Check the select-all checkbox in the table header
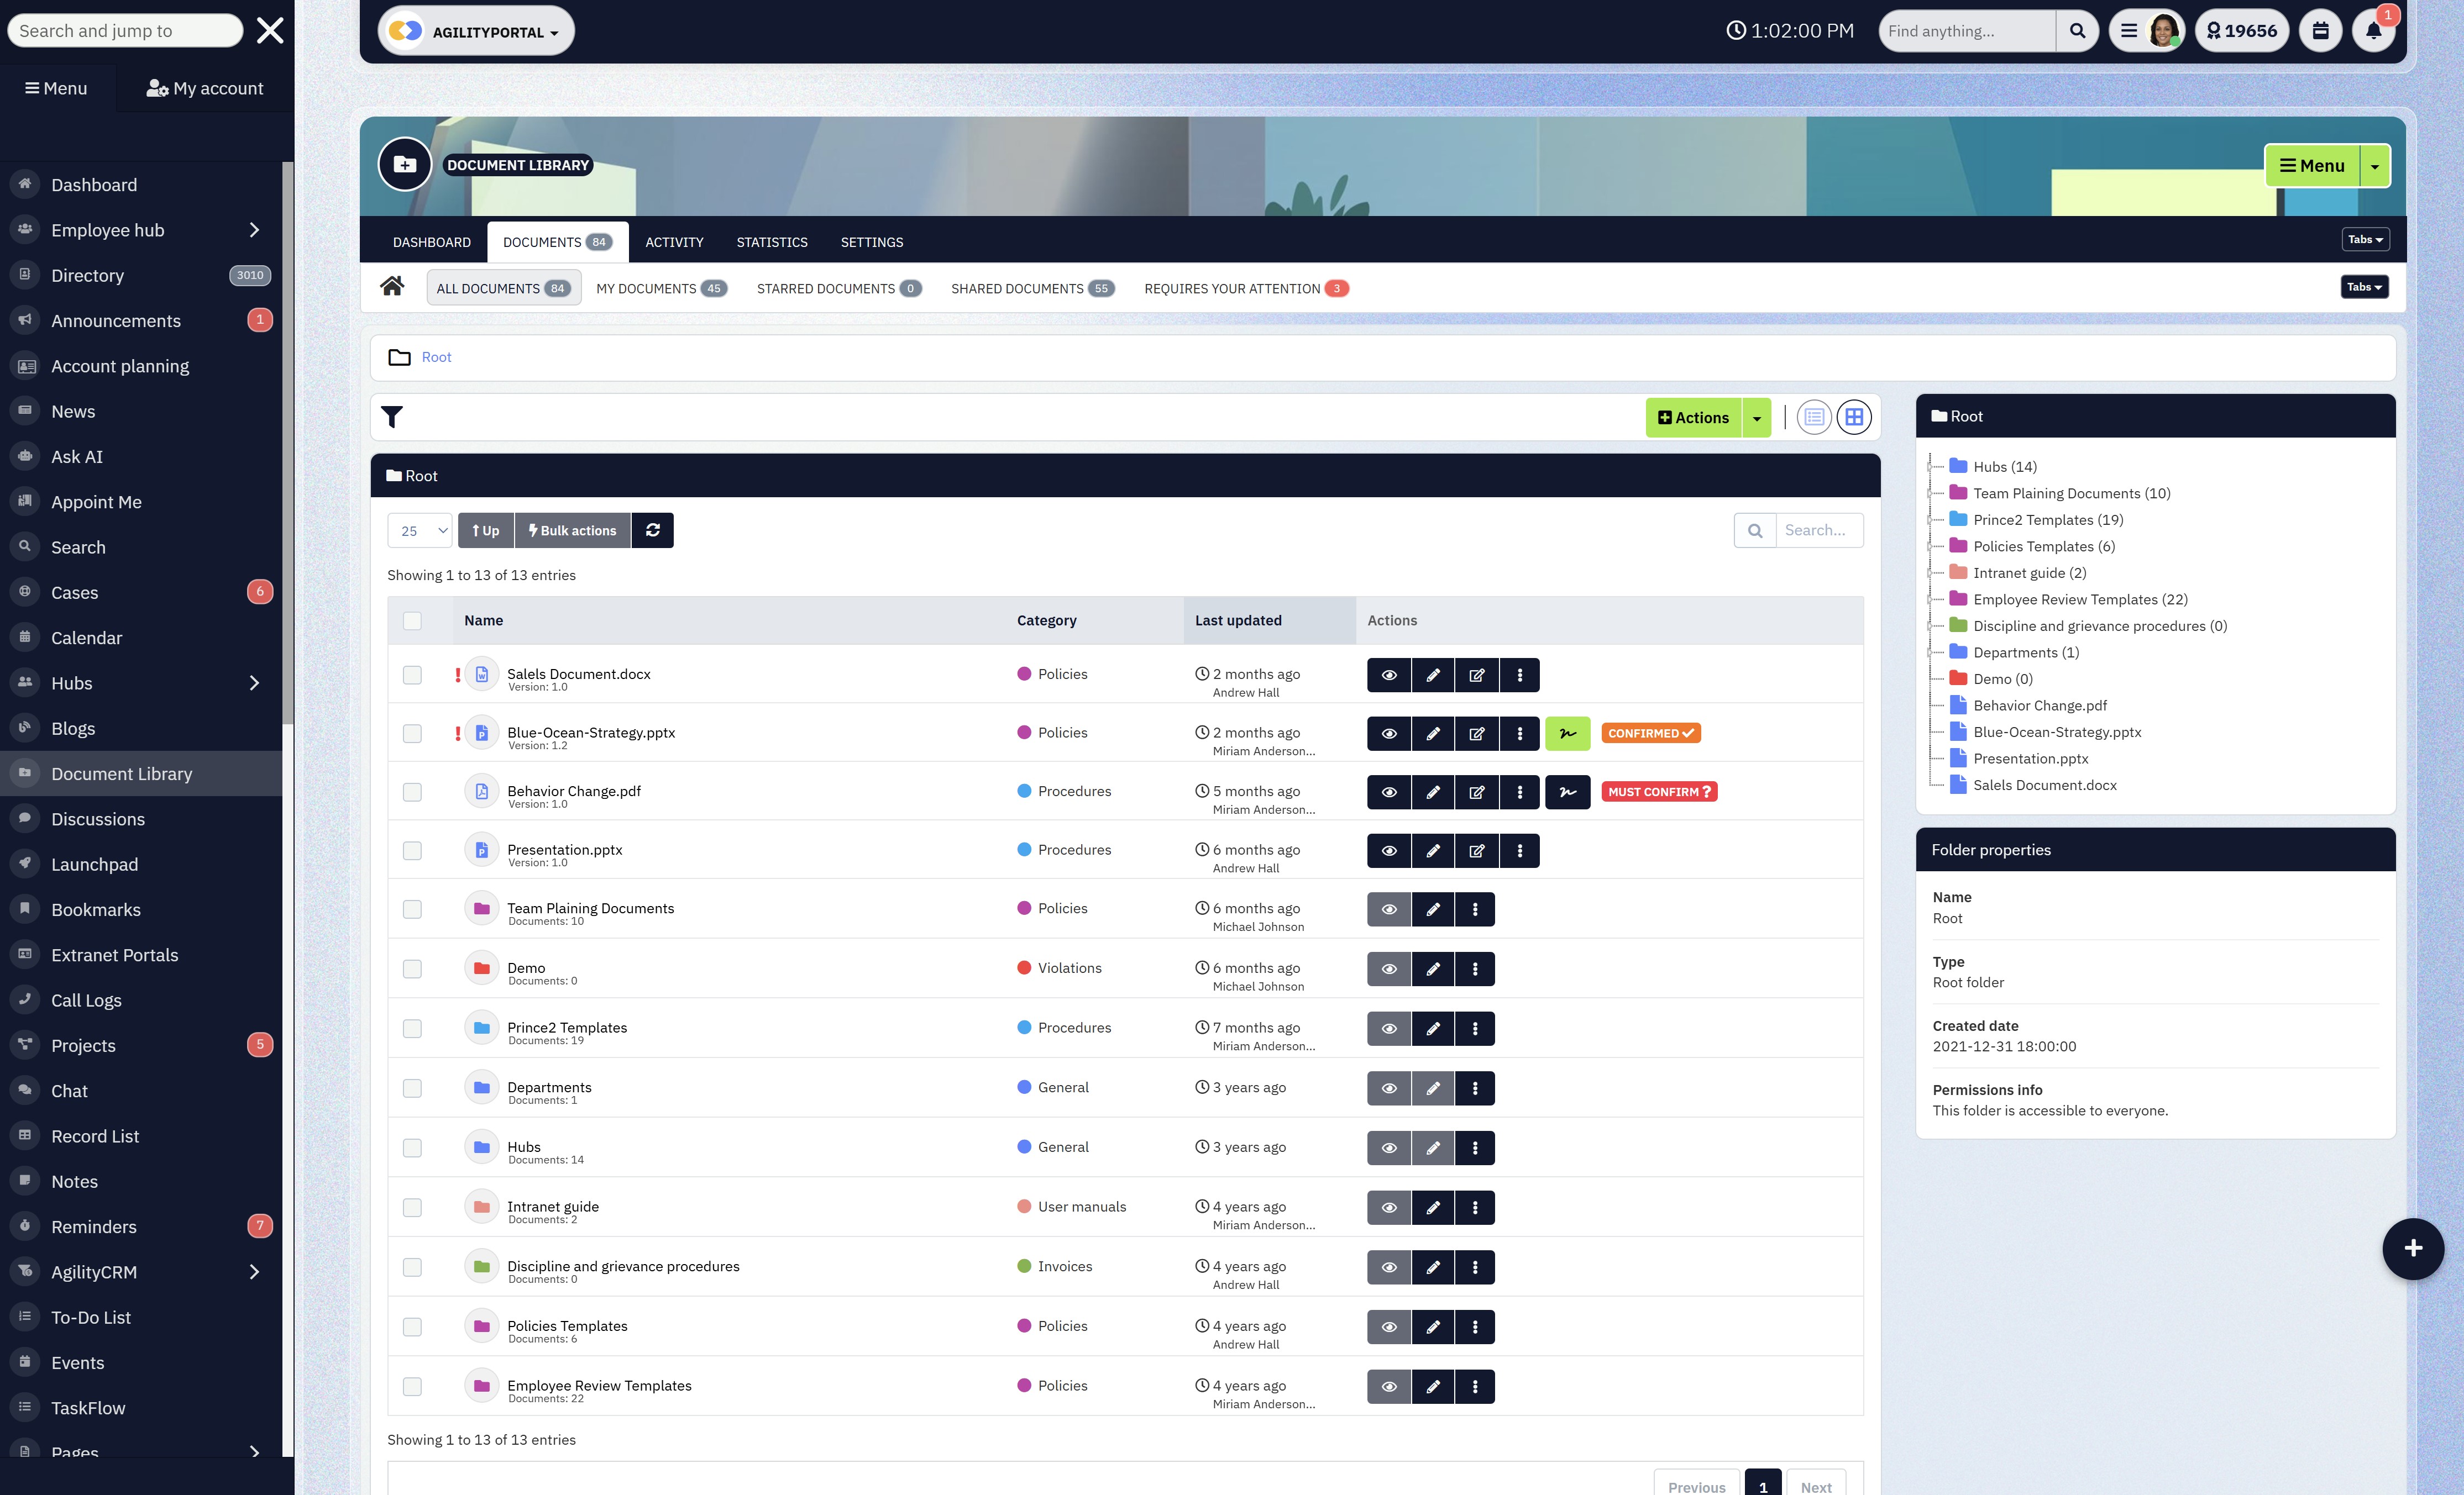Image resolution: width=2464 pixels, height=1495 pixels. pos(412,620)
